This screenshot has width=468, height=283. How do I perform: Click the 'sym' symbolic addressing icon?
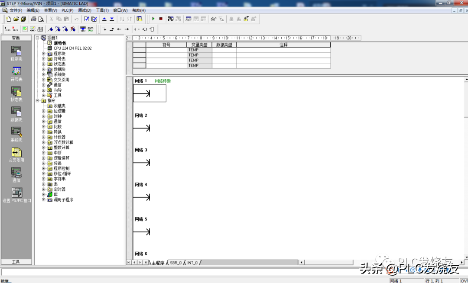91,29
